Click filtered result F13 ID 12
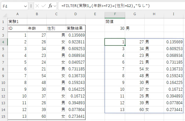Viewport: 185px width, 121px height. 115,103
